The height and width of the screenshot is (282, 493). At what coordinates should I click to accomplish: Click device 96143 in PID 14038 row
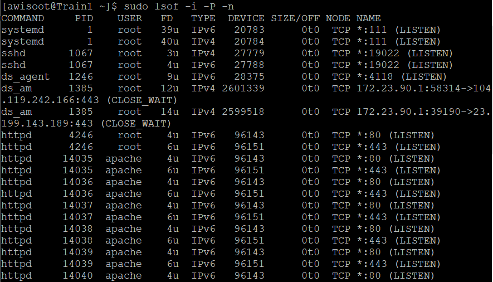[x=249, y=229]
